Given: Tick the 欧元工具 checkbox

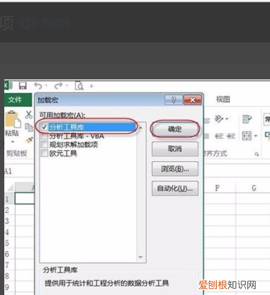Looking at the screenshot, I should click(45, 153).
